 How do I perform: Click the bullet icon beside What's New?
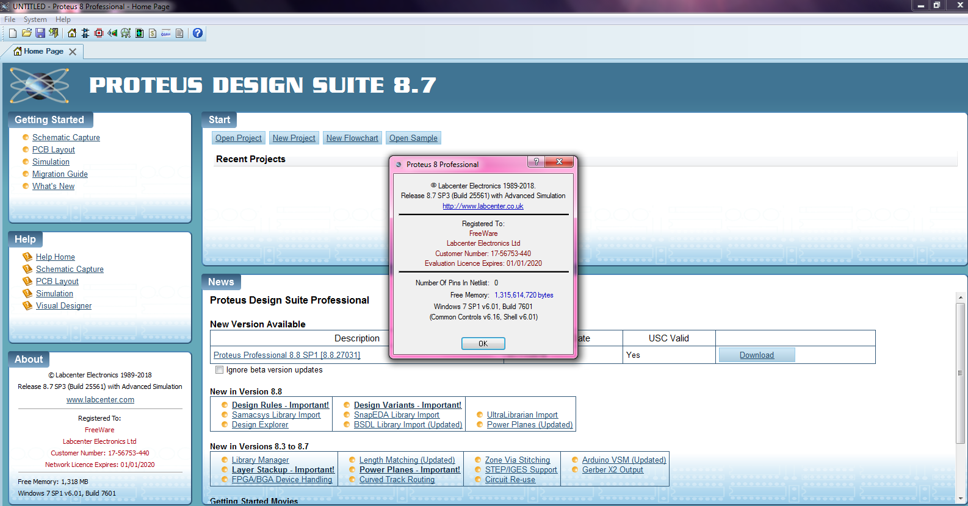[26, 186]
